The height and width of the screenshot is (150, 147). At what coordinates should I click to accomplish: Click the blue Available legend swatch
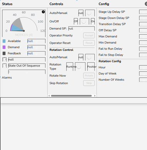coord(4,41)
